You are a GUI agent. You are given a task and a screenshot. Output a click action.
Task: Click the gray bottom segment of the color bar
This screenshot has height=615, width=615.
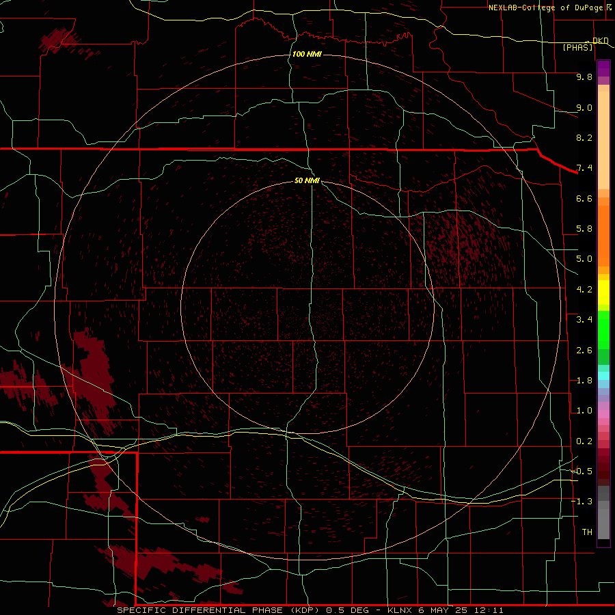[603, 523]
